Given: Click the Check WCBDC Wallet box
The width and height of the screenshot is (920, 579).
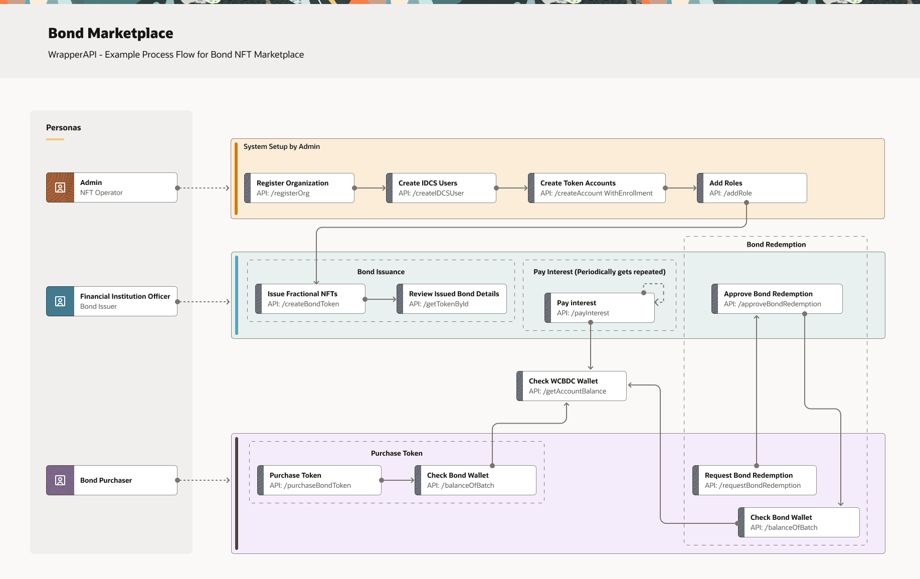Looking at the screenshot, I should click(572, 386).
